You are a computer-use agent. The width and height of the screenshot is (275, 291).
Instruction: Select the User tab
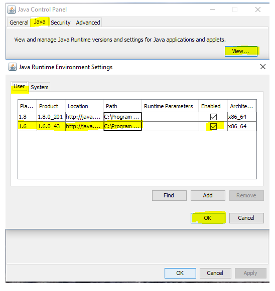[x=20, y=87]
